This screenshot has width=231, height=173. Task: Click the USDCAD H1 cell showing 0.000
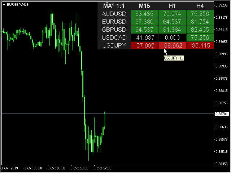pos(172,37)
